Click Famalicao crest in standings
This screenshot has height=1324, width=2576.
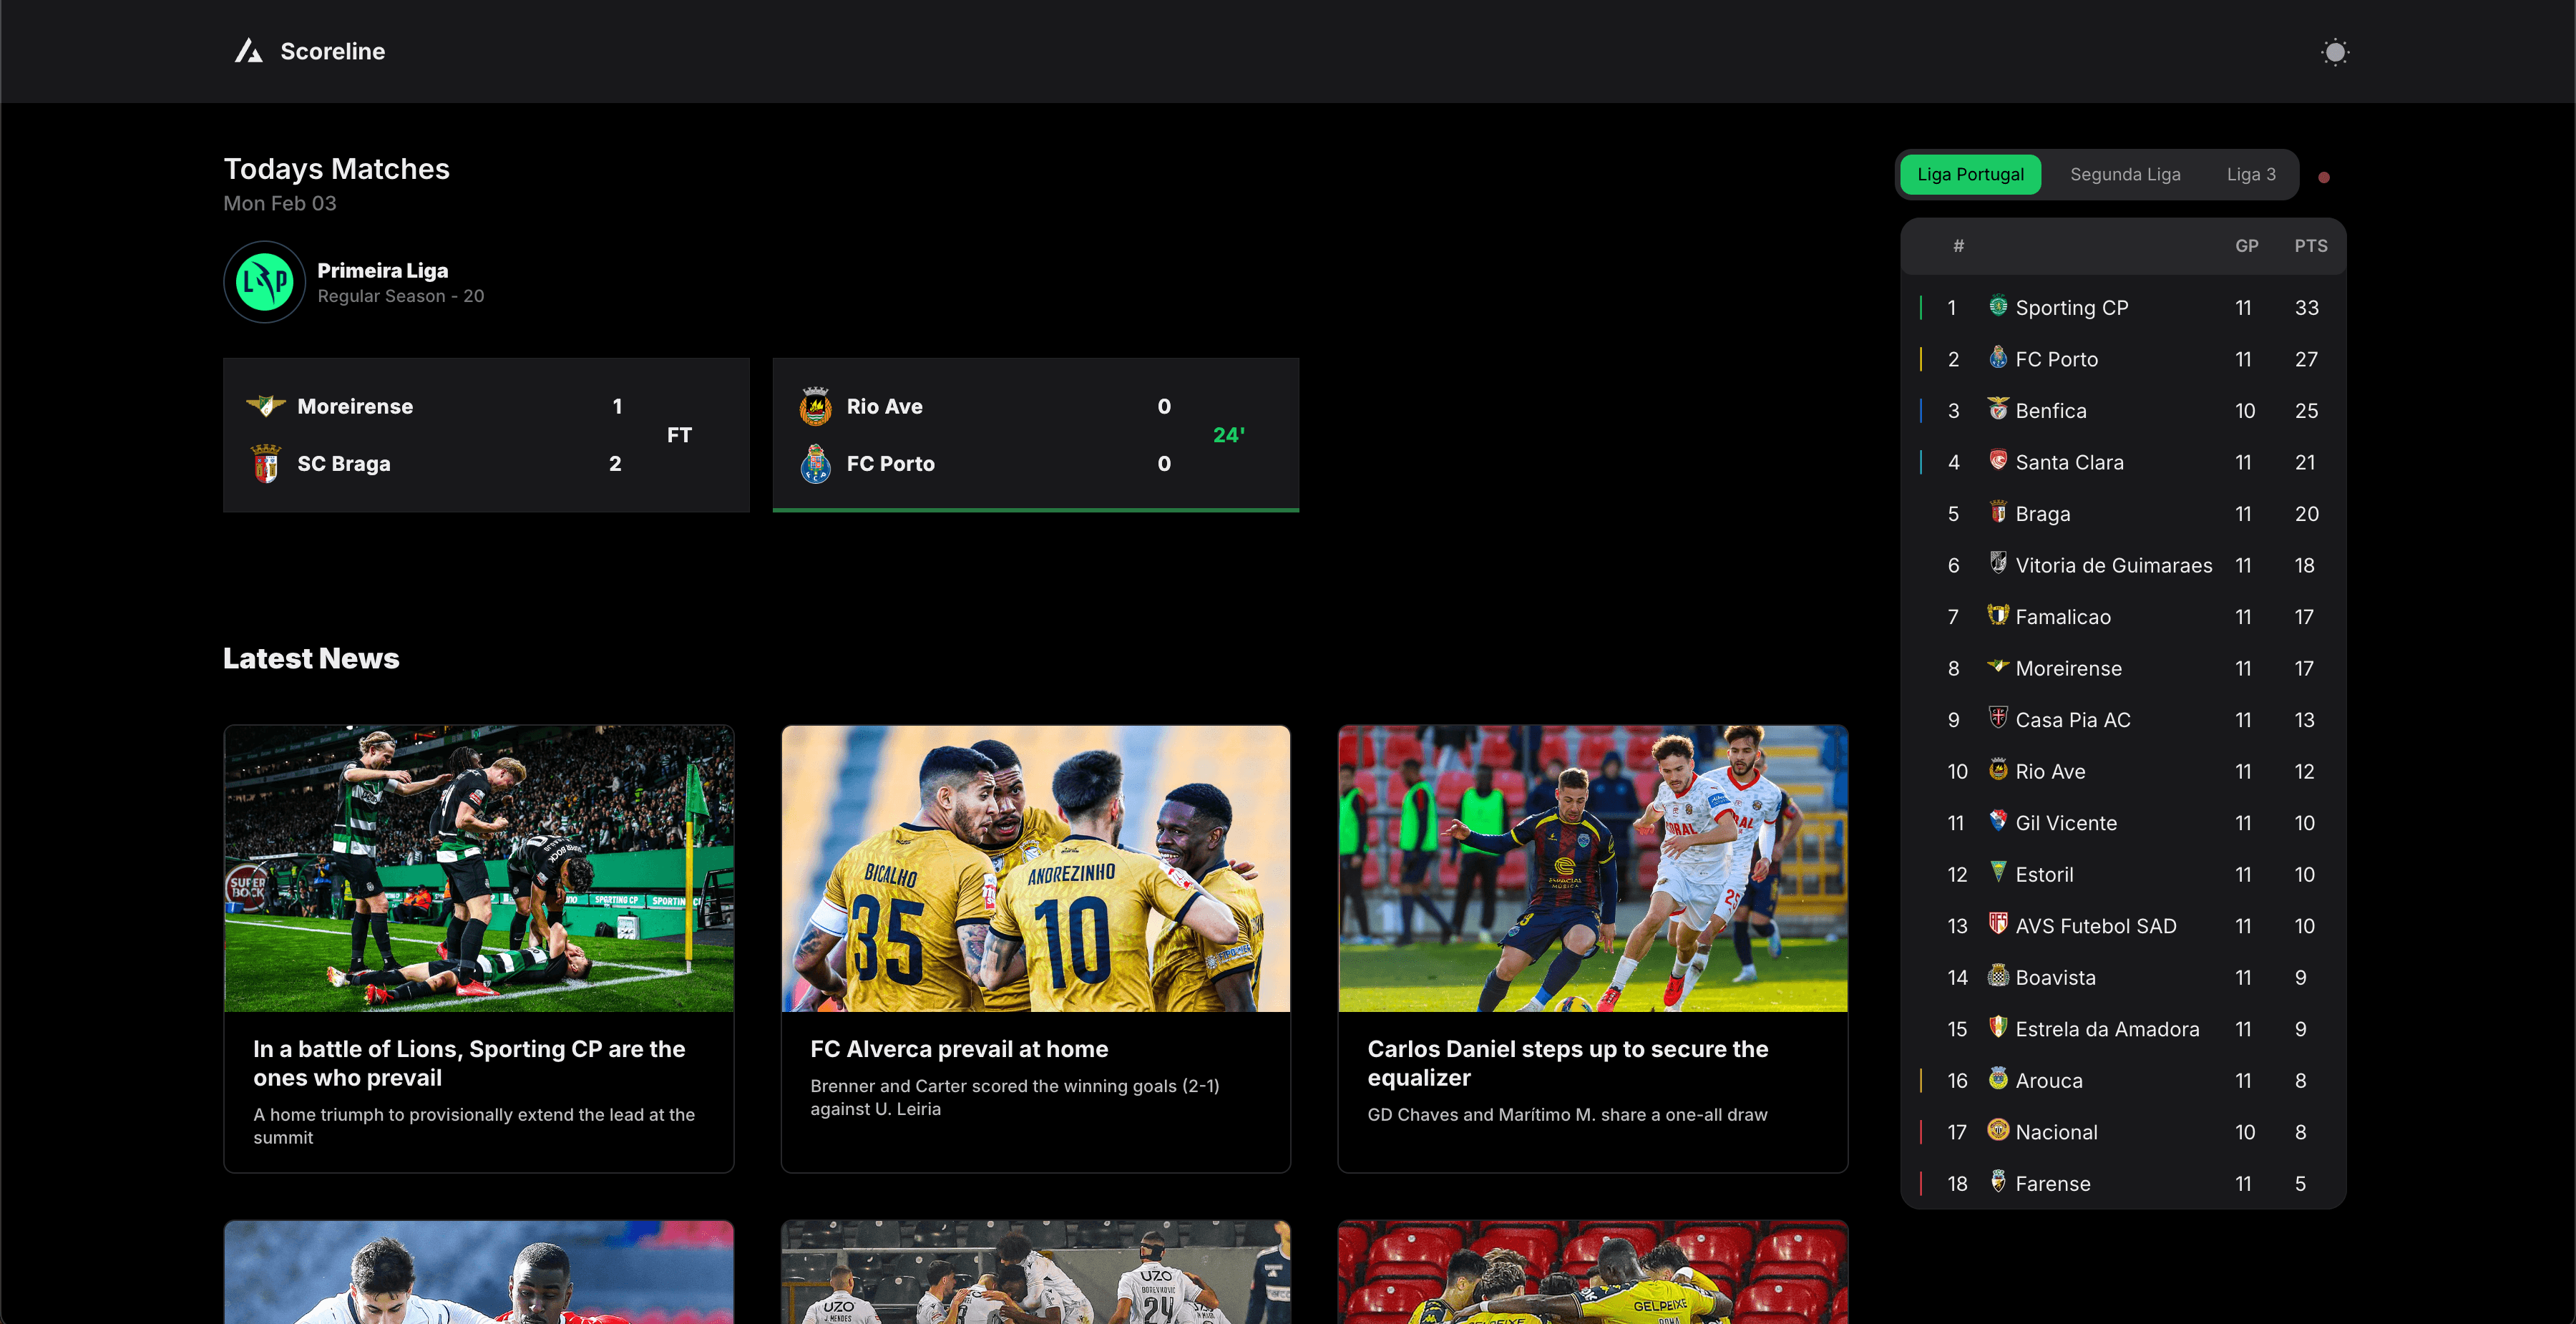(1998, 615)
